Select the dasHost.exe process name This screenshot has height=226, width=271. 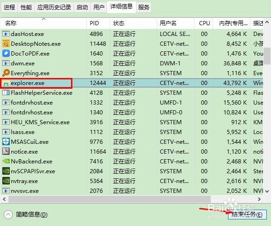pyautogui.click(x=27, y=34)
